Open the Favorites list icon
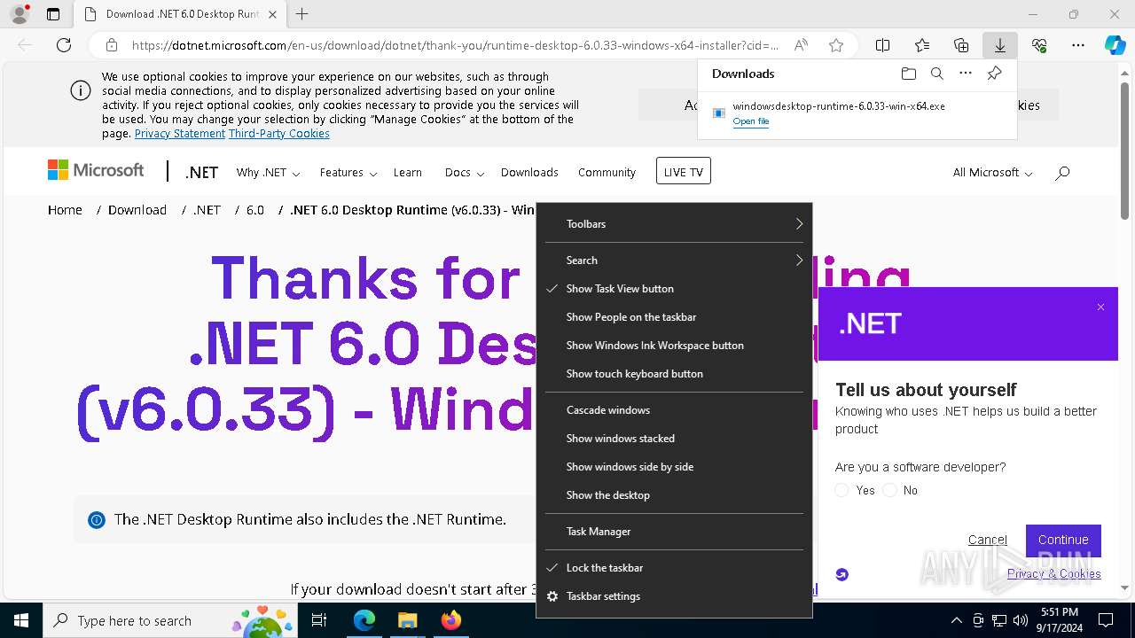Image resolution: width=1135 pixels, height=638 pixels. pyautogui.click(x=922, y=45)
